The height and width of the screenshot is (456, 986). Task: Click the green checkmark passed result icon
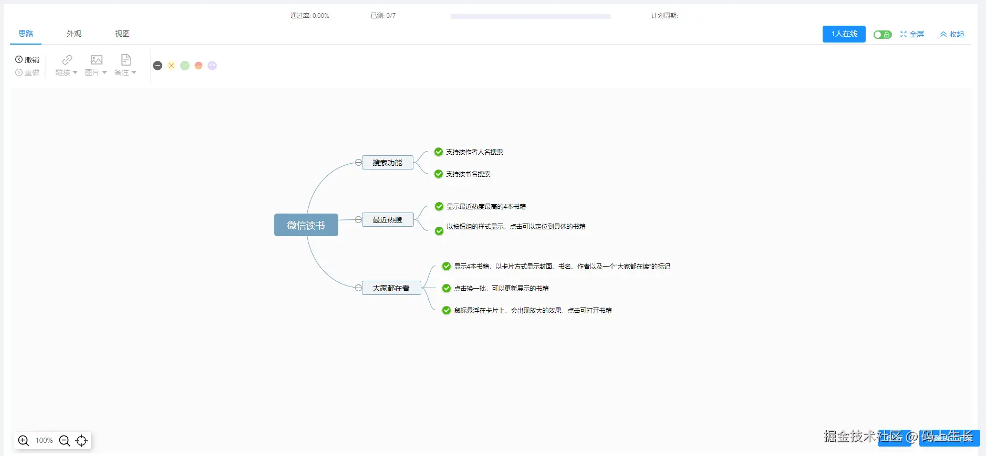(x=185, y=66)
